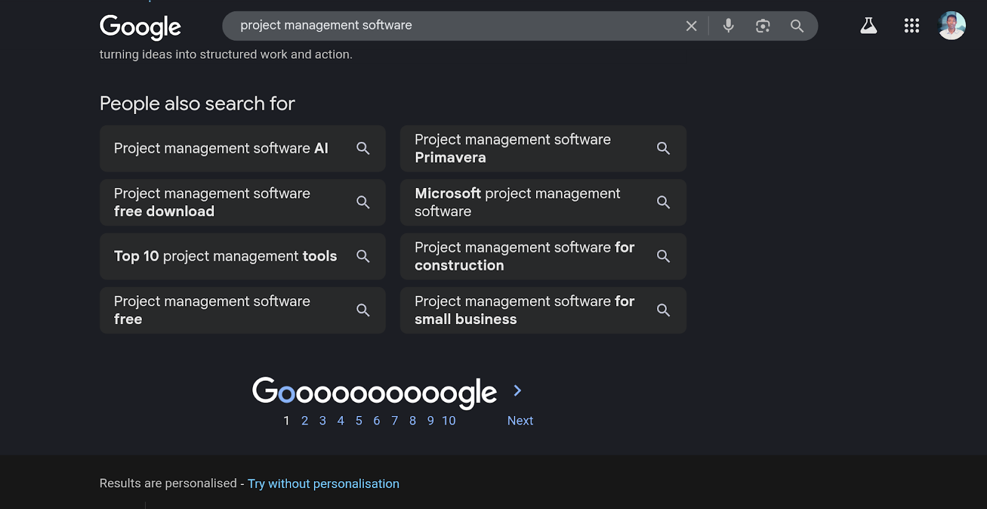
Task: Click the Next page link
Action: (520, 420)
